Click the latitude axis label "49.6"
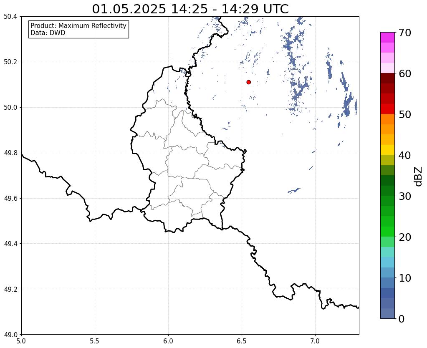This screenshot has width=427, height=348. pos(10,198)
